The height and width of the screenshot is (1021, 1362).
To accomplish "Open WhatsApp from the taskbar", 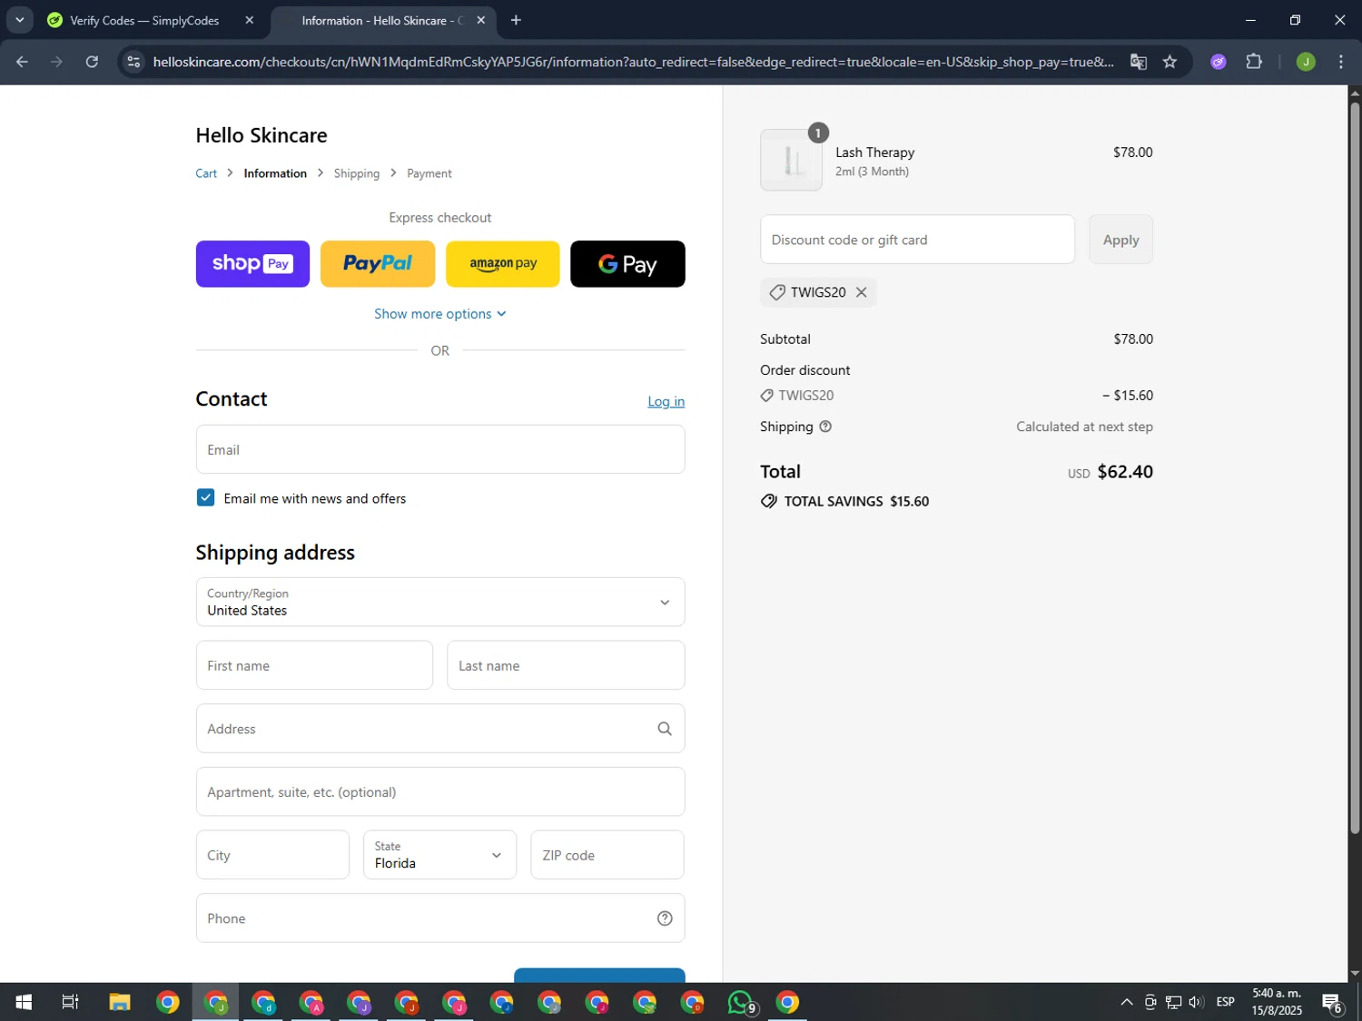I will coord(741,1002).
